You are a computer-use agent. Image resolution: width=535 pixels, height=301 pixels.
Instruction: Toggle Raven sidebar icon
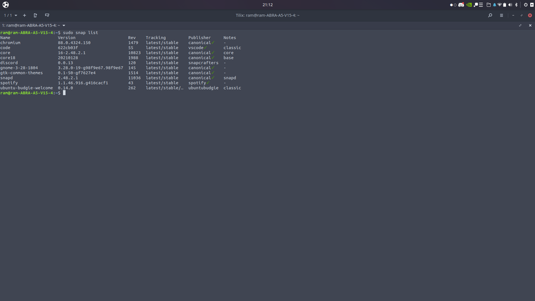(532, 5)
